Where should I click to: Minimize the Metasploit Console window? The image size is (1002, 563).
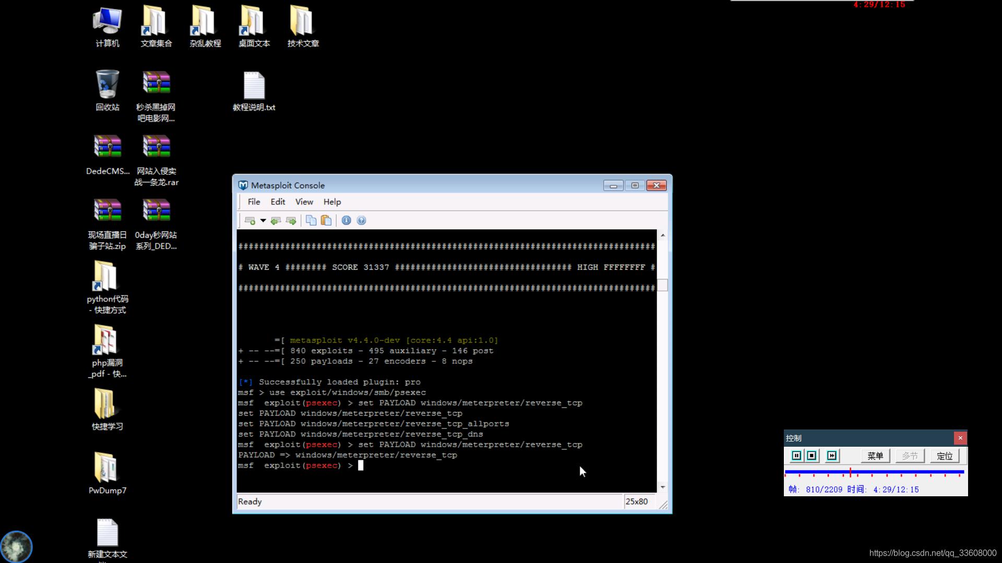pyautogui.click(x=613, y=186)
